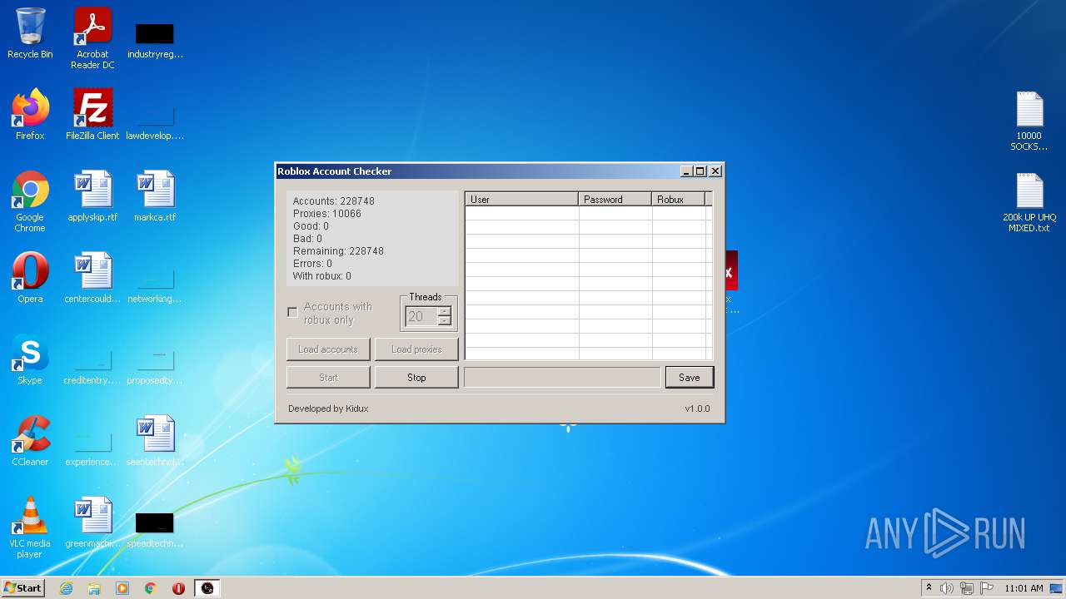Launch FileZilla Client shortcut
1066x599 pixels.
click(92, 115)
